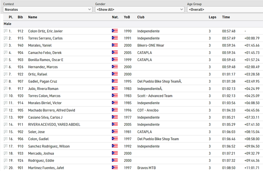The image size is (263, 171).
Task: Click the comment icon for Morales, Yaniel
Action: 6,45
